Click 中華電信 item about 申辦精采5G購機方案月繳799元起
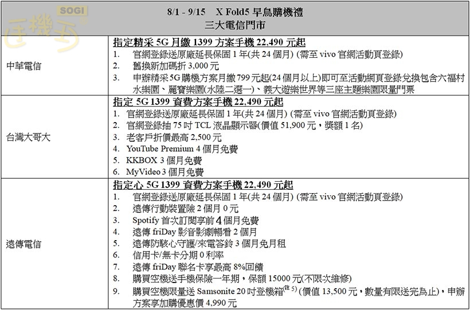The height and width of the screenshot is (310, 470). point(299,78)
